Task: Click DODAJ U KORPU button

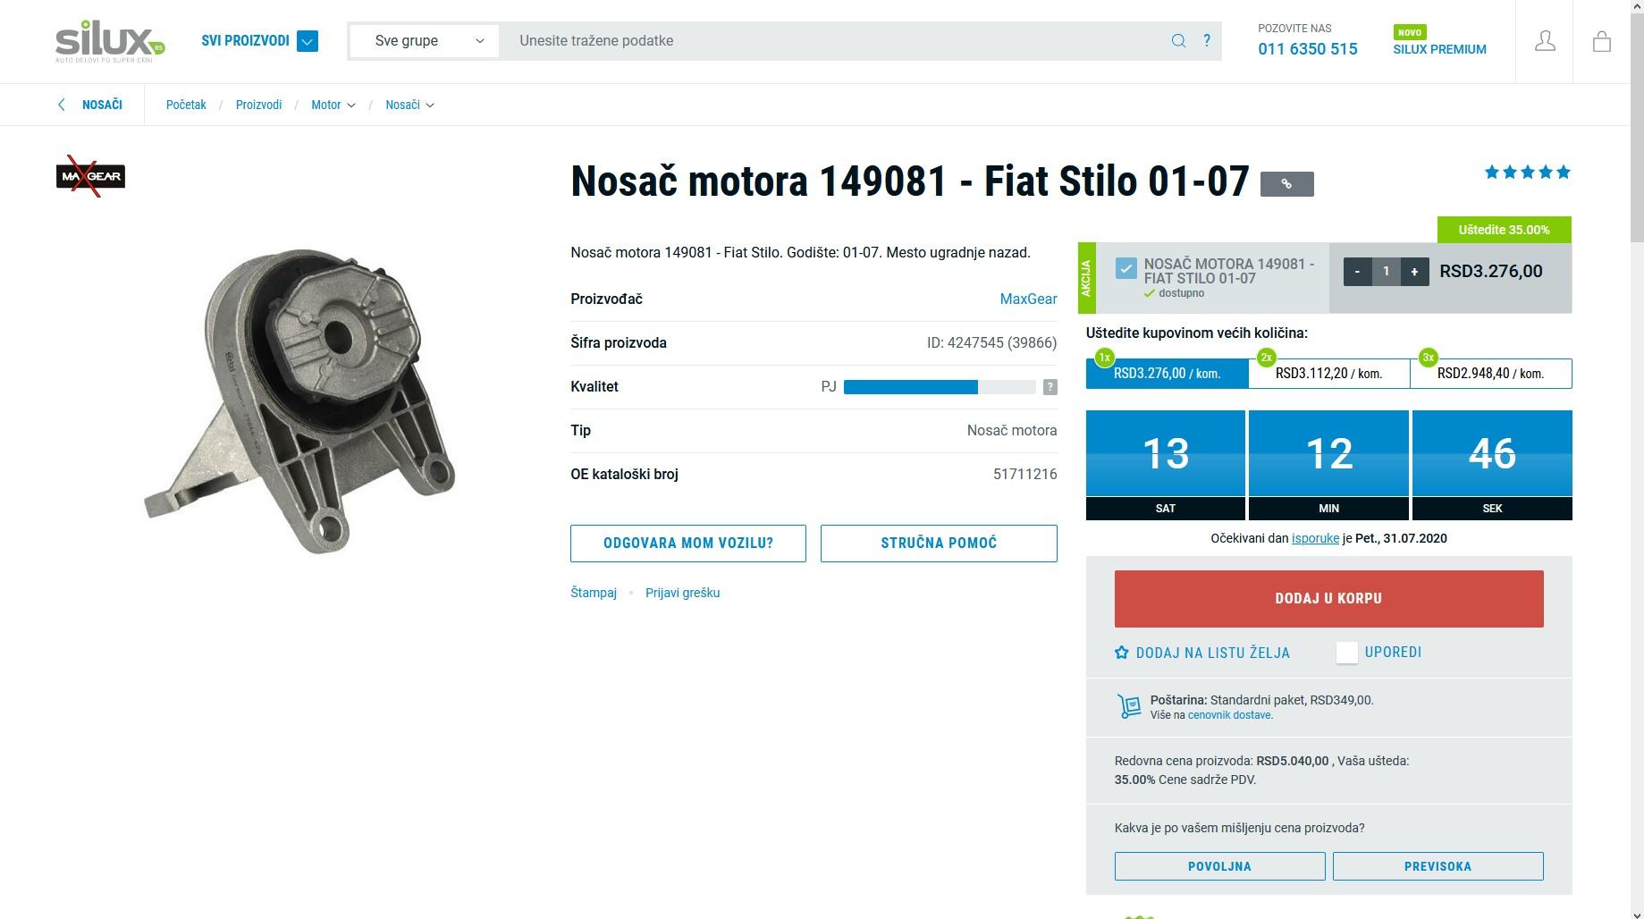Action: pos(1328,599)
